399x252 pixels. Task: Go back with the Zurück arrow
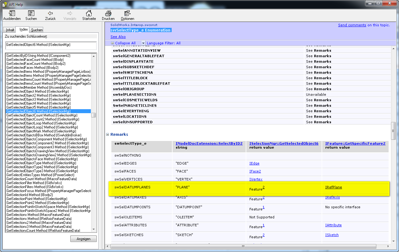point(50,13)
